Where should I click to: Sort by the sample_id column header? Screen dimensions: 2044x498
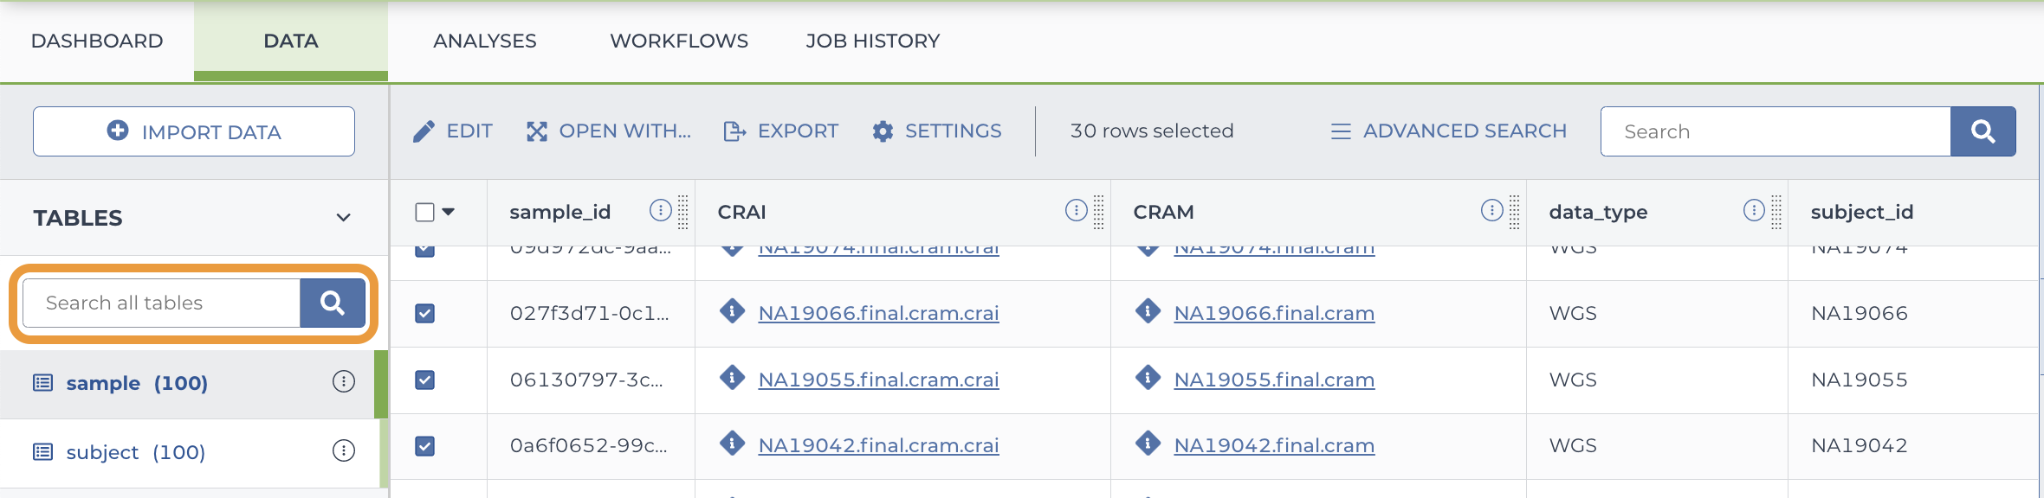coord(560,212)
